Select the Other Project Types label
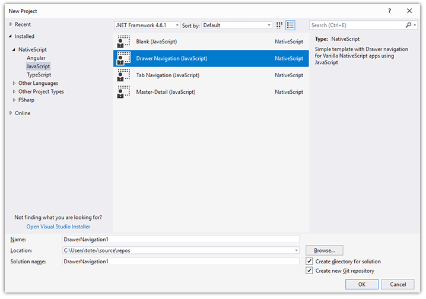This screenshot has width=426, height=299. [41, 91]
